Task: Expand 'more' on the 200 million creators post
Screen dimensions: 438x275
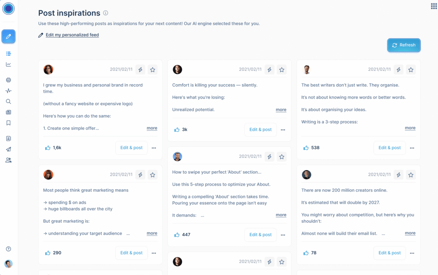Action: tap(410, 233)
